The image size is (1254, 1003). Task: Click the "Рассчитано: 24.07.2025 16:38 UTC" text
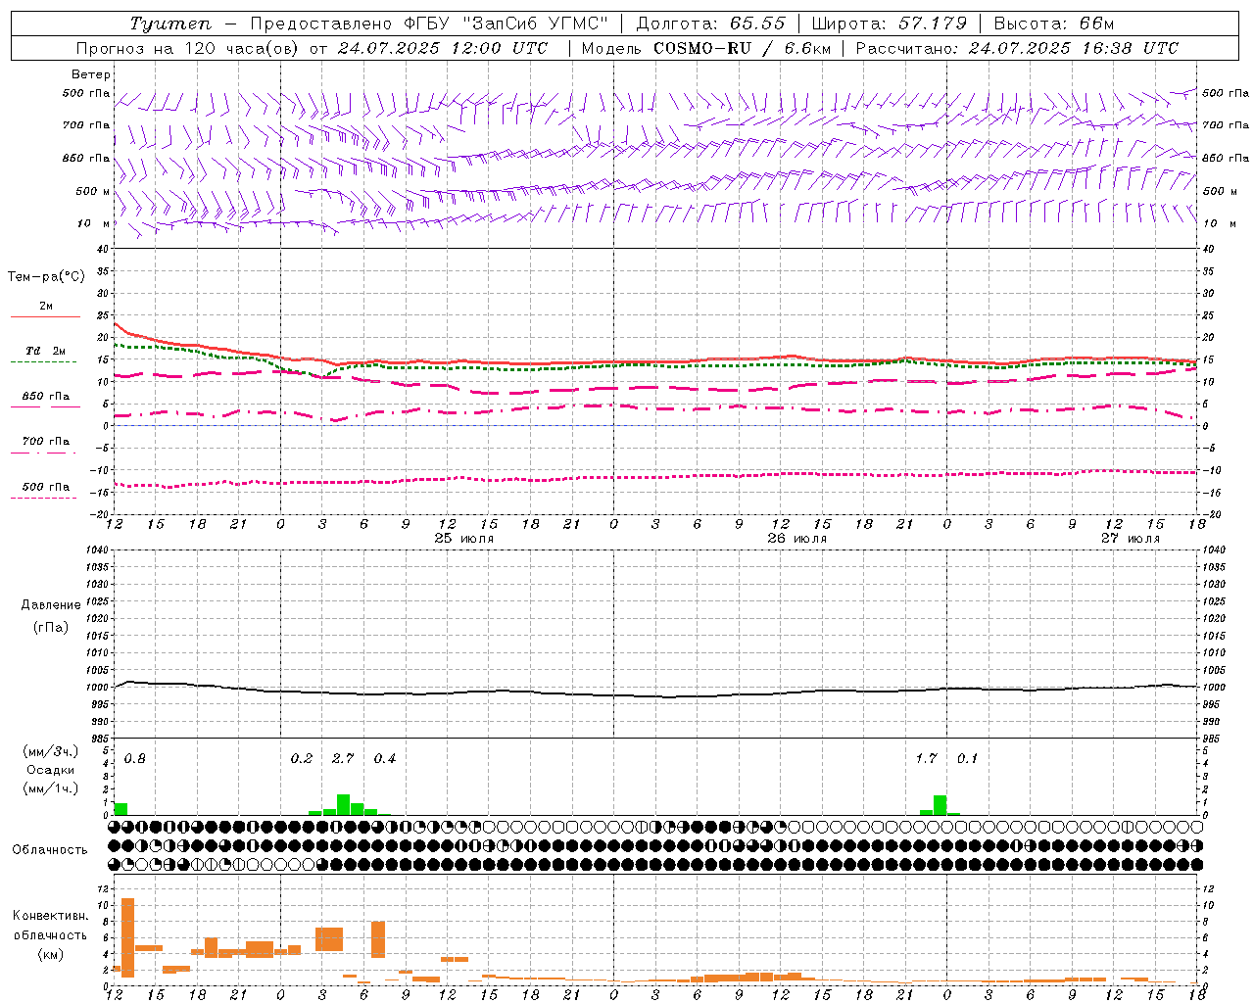tap(1017, 48)
